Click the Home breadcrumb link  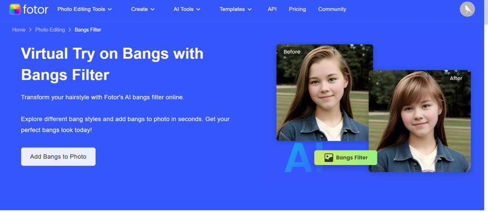[x=19, y=30]
